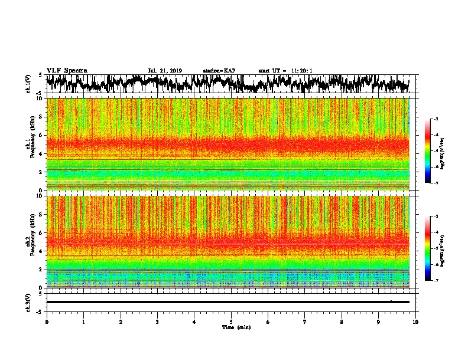Click the "-7" value below ch.1 colorbar
Image resolution: width=468 pixels, height=361 pixels.
click(x=436, y=183)
